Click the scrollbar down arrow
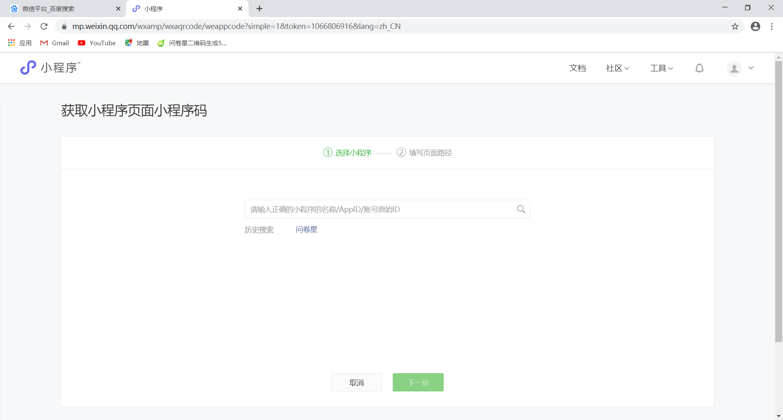This screenshot has height=420, width=783. [x=779, y=416]
